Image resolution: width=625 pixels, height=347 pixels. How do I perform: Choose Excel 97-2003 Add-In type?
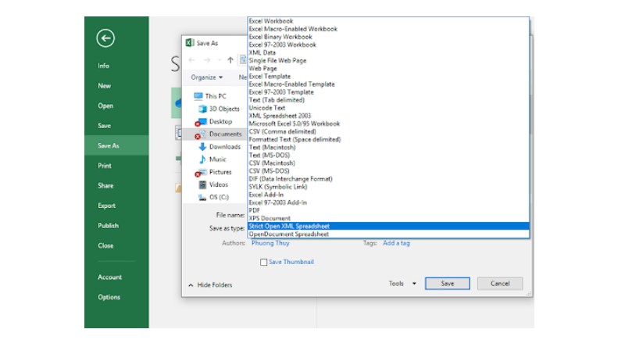(388, 202)
